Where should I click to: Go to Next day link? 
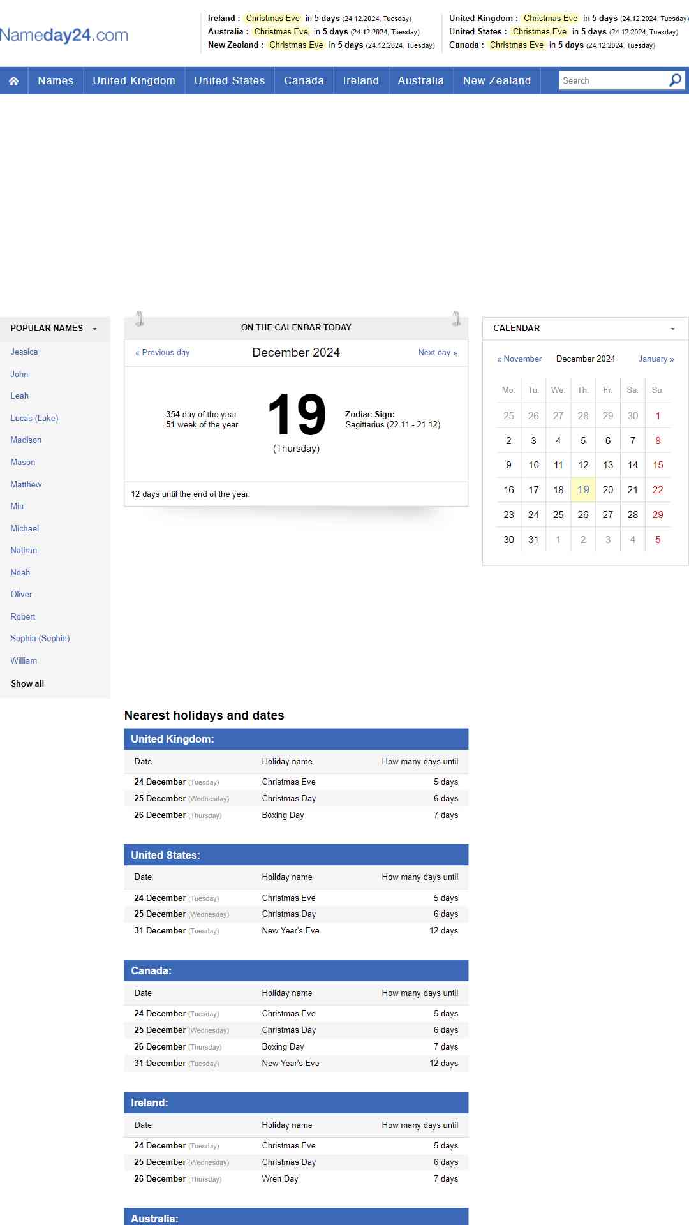point(438,353)
